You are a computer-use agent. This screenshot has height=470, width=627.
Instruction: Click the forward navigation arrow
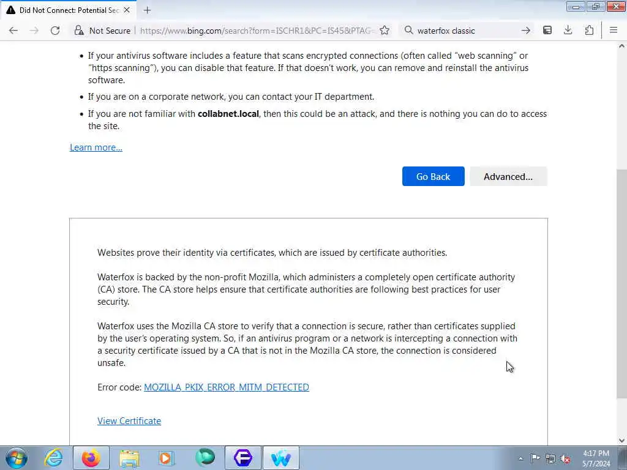[x=34, y=31]
